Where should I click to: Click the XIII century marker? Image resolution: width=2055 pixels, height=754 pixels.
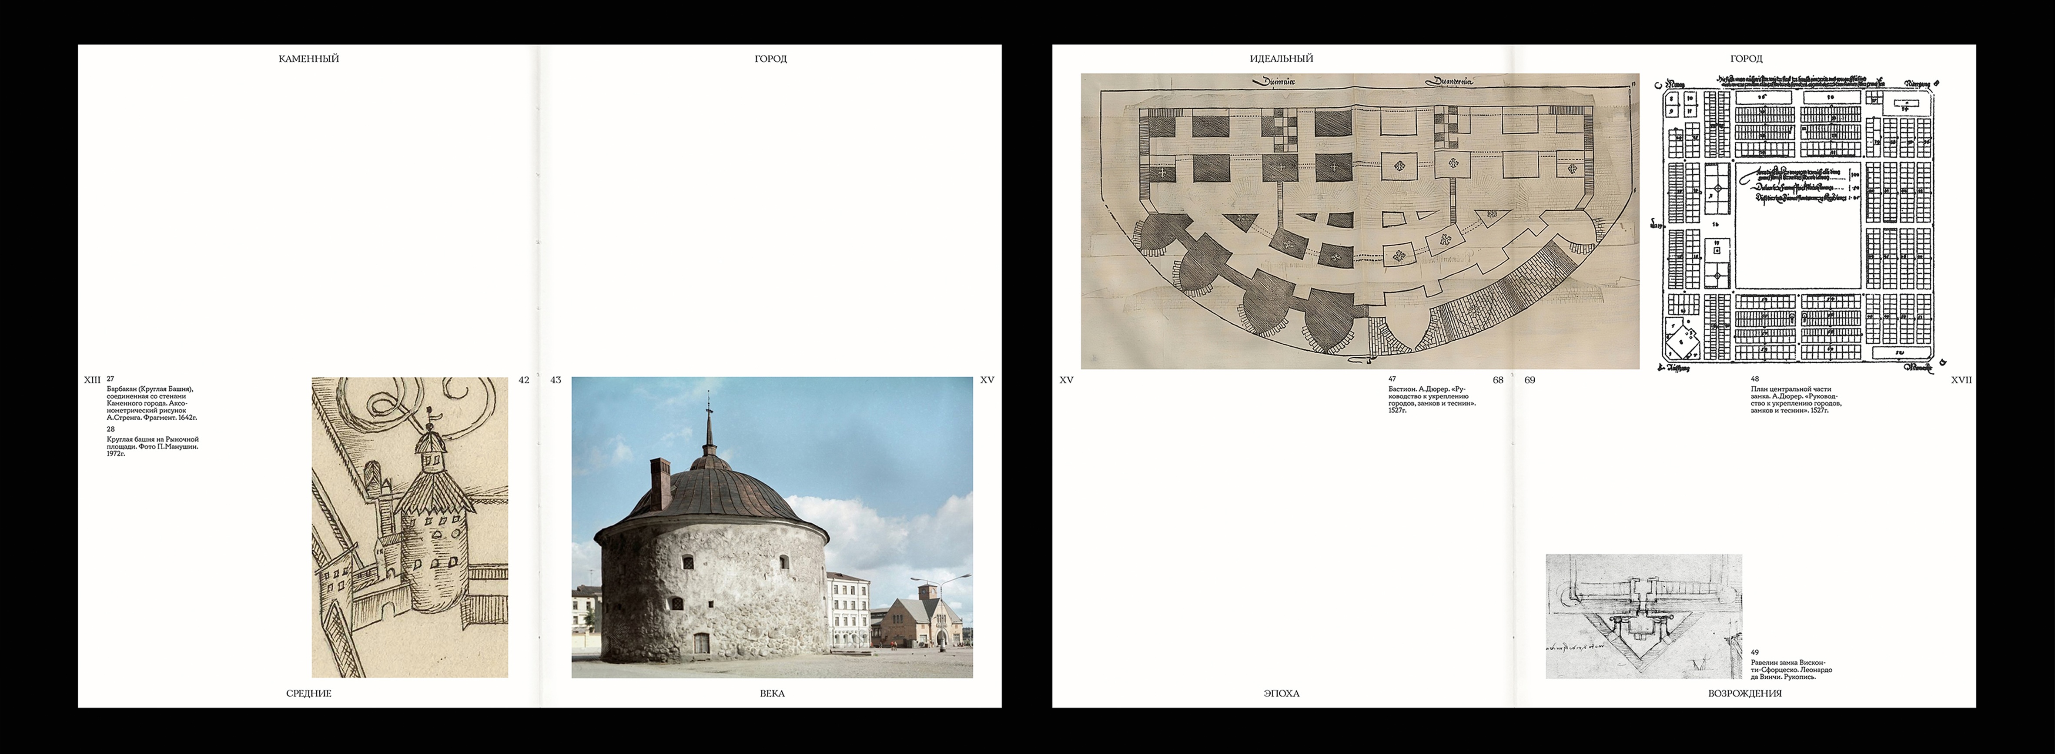(92, 380)
